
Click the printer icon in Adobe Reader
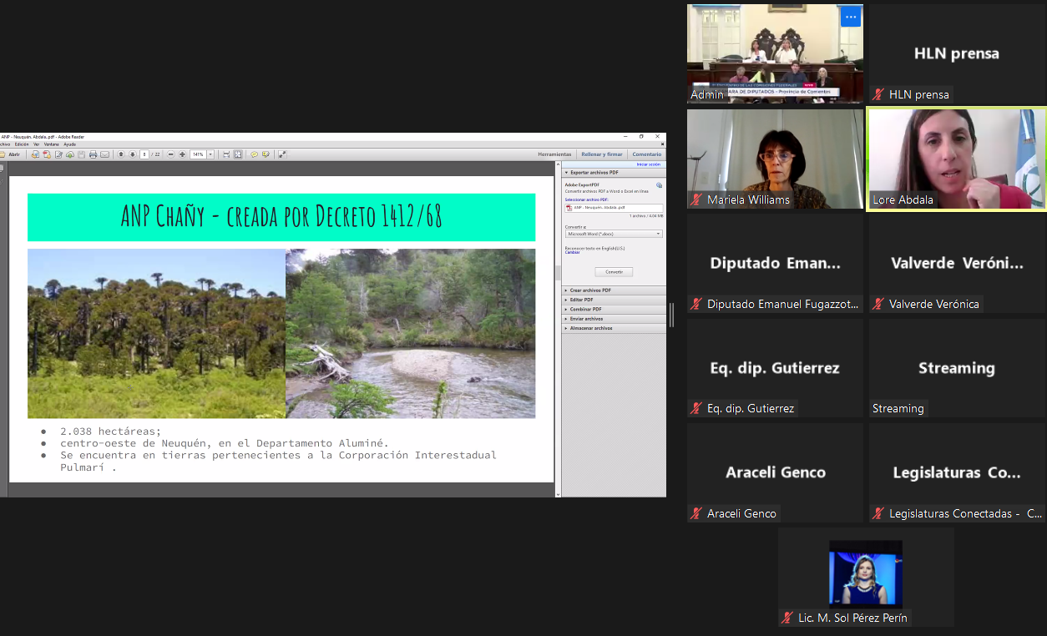click(x=93, y=154)
